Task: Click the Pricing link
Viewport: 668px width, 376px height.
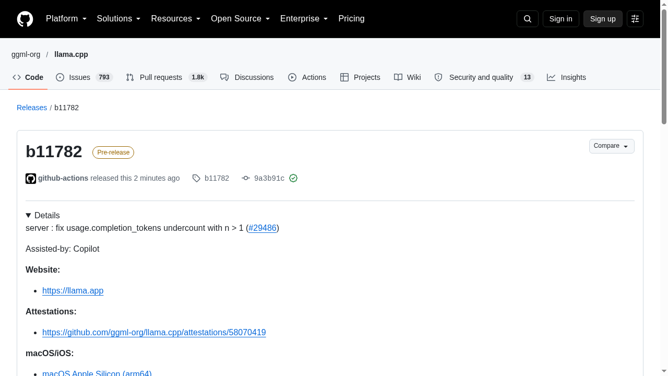Action: point(351,19)
